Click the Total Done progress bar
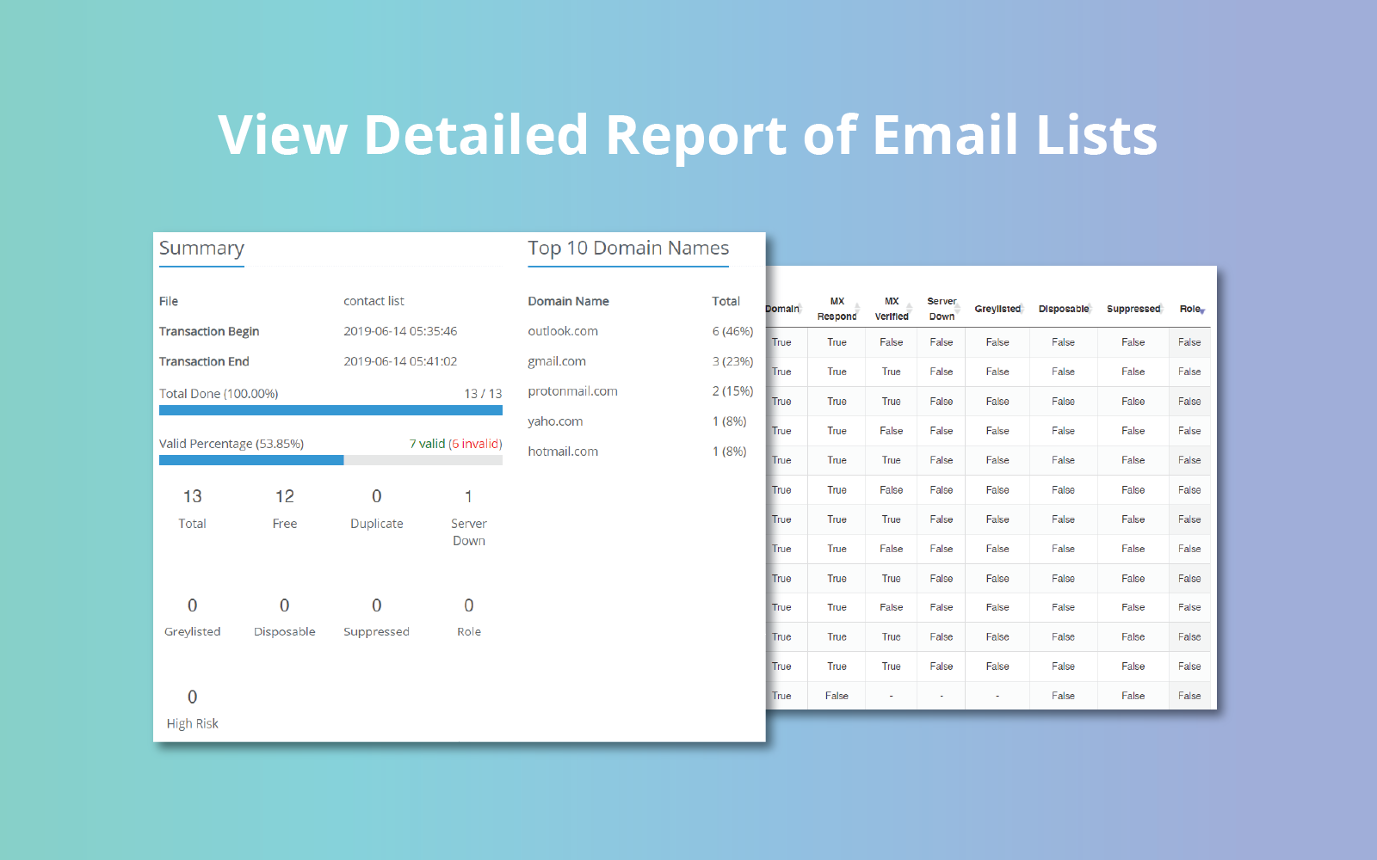 point(330,410)
